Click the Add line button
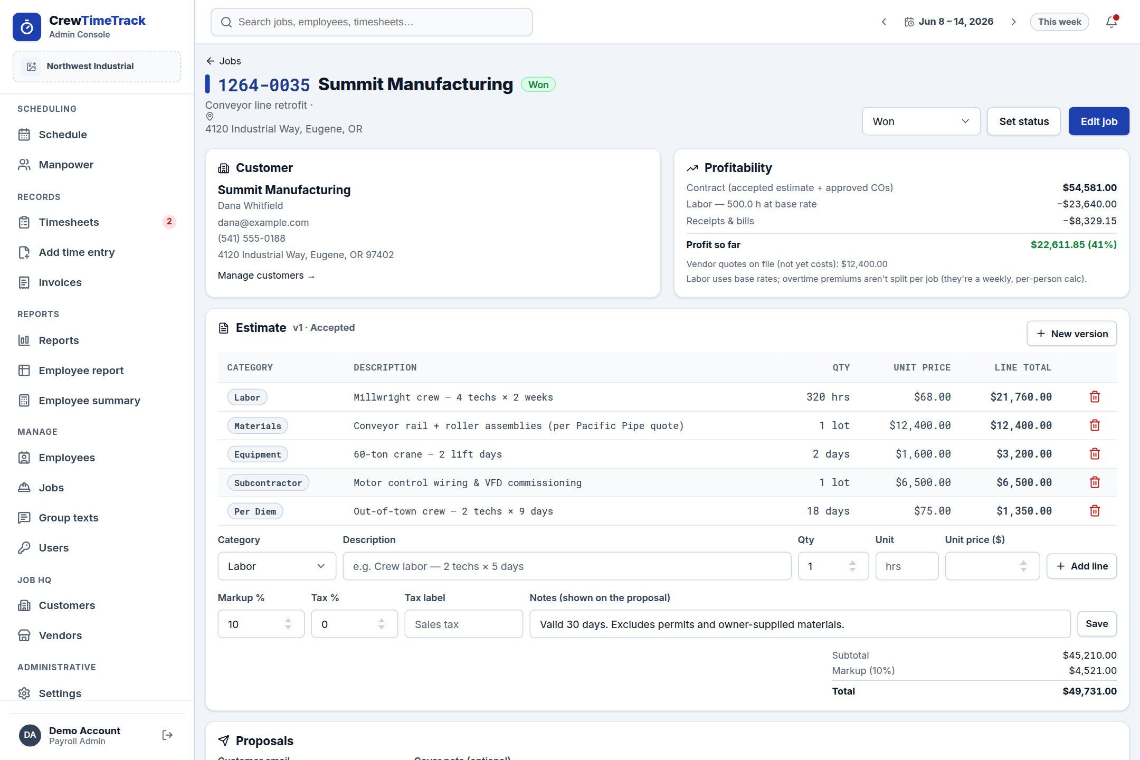This screenshot has height=760, width=1140. tap(1081, 566)
